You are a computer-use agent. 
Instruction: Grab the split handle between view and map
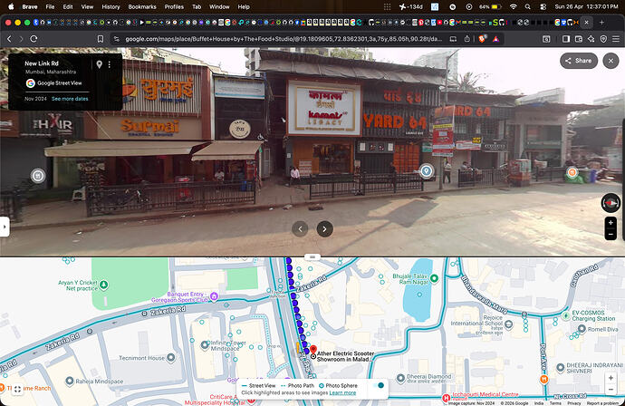click(312, 256)
